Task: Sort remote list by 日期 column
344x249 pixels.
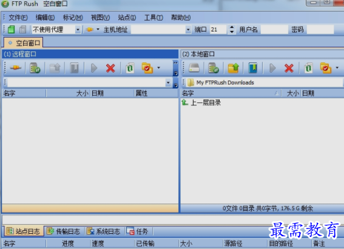Action: (112, 93)
